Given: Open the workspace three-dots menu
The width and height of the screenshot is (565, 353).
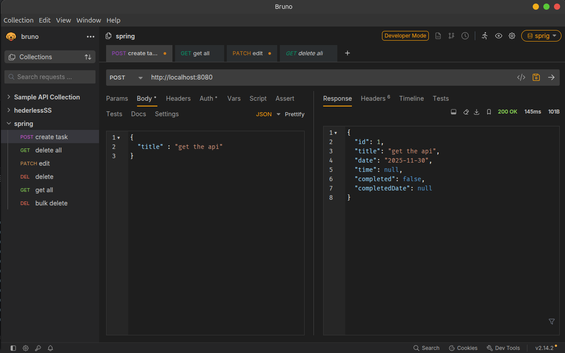Looking at the screenshot, I should tap(91, 37).
